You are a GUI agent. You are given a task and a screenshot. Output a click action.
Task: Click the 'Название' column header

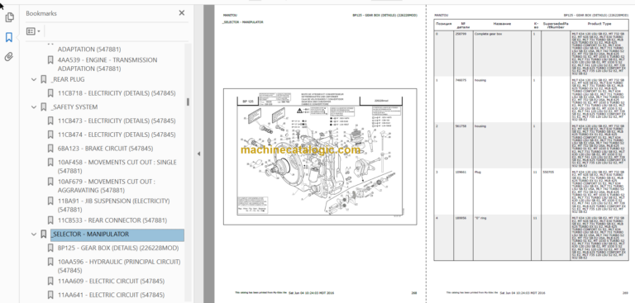coord(502,24)
